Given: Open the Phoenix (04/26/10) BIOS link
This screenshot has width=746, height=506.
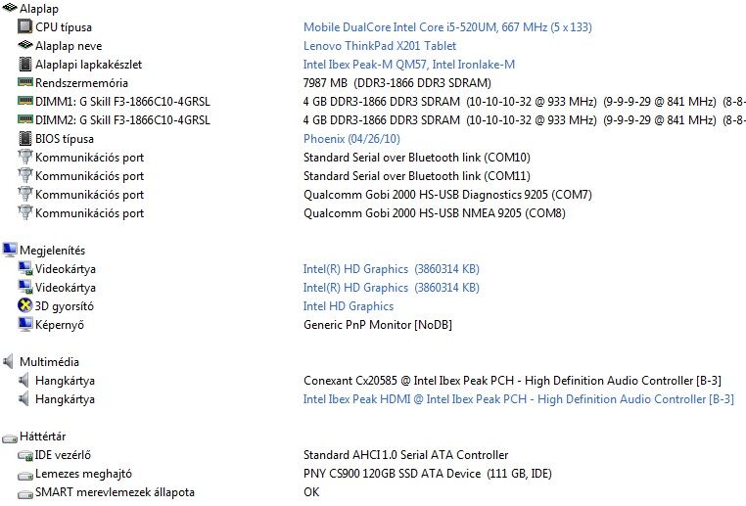Looking at the screenshot, I should click(x=351, y=139).
